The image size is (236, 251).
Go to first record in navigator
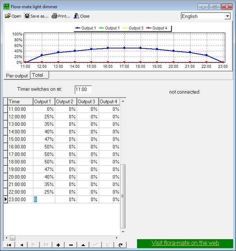9,245
